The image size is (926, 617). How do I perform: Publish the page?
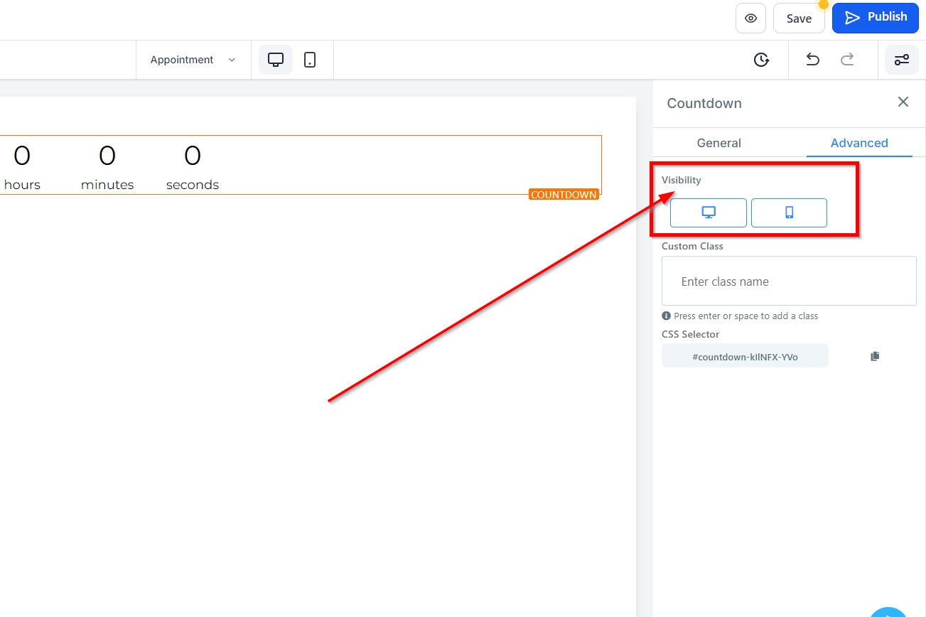[x=875, y=18]
